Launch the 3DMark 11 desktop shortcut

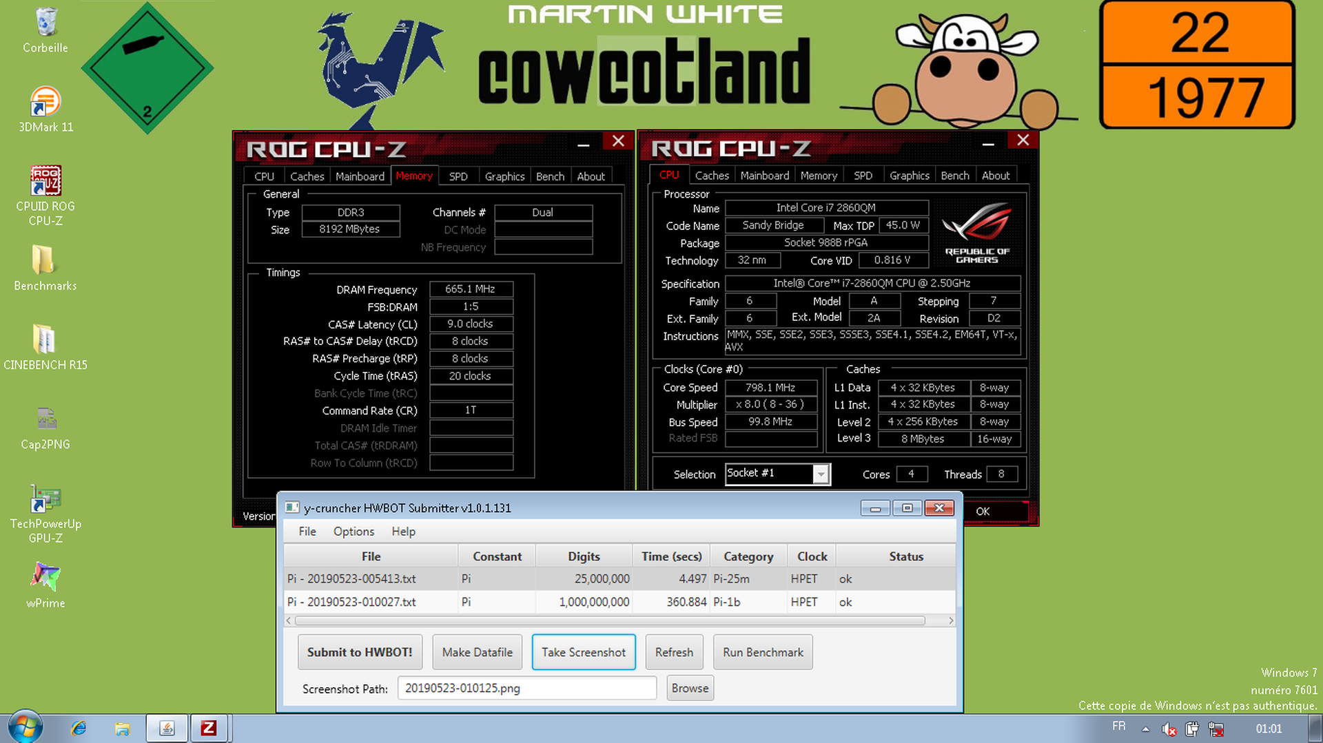tap(45, 109)
